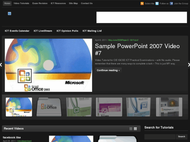190x142 pixels.
Task: Open the Home menu item
Action: click(x=7, y=3)
